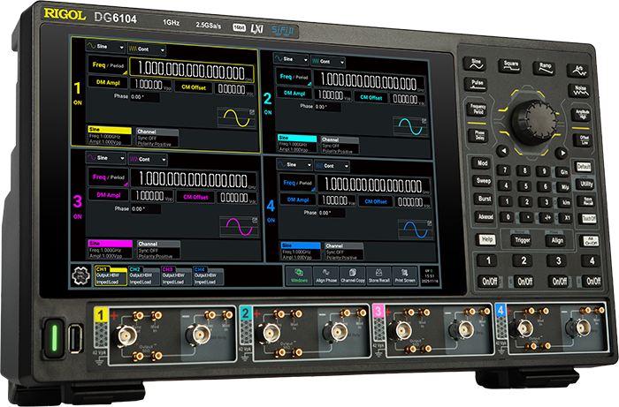Tap the Channel Copy icon on screen
This screenshot has height=407, width=619.
click(354, 277)
